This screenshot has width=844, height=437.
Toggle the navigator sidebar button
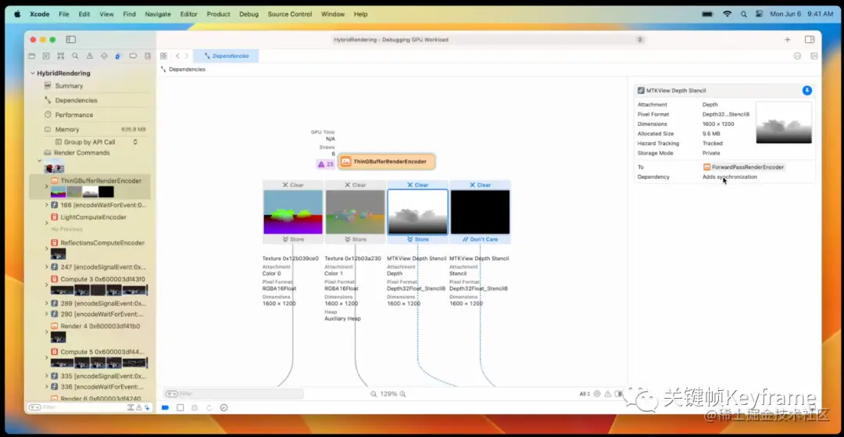click(x=71, y=39)
